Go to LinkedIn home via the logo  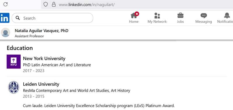click(5, 18)
